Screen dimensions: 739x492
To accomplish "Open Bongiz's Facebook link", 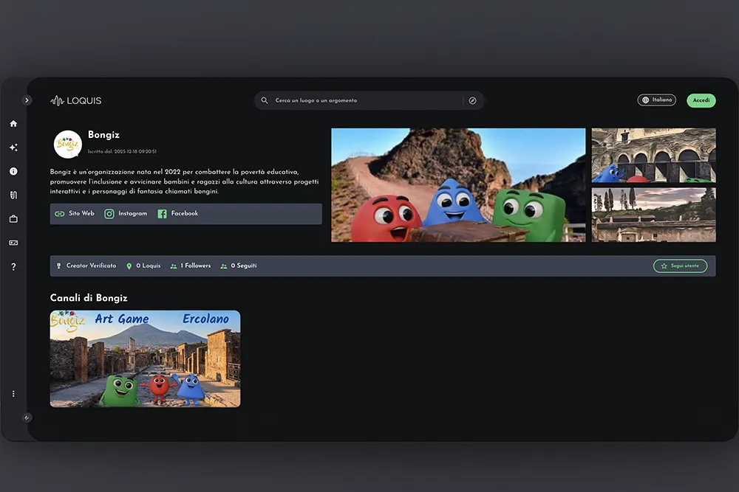I will click(177, 214).
